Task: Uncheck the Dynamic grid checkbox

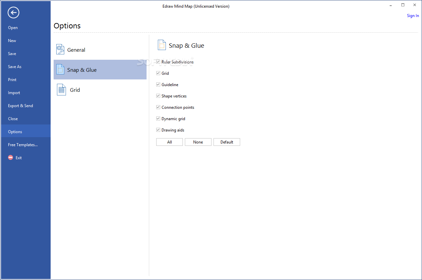Action: point(158,118)
